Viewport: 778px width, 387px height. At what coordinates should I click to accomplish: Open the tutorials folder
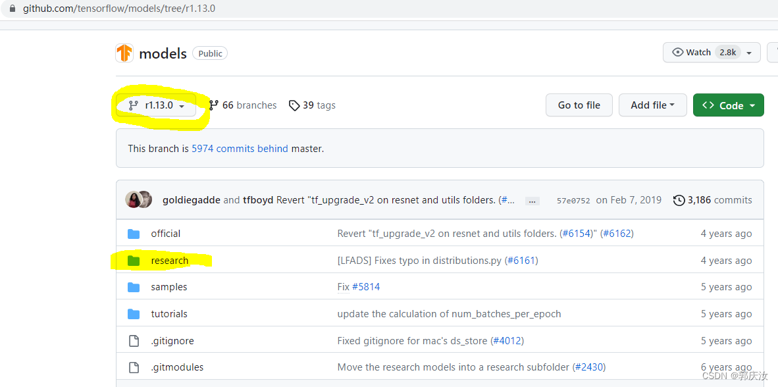pos(169,314)
